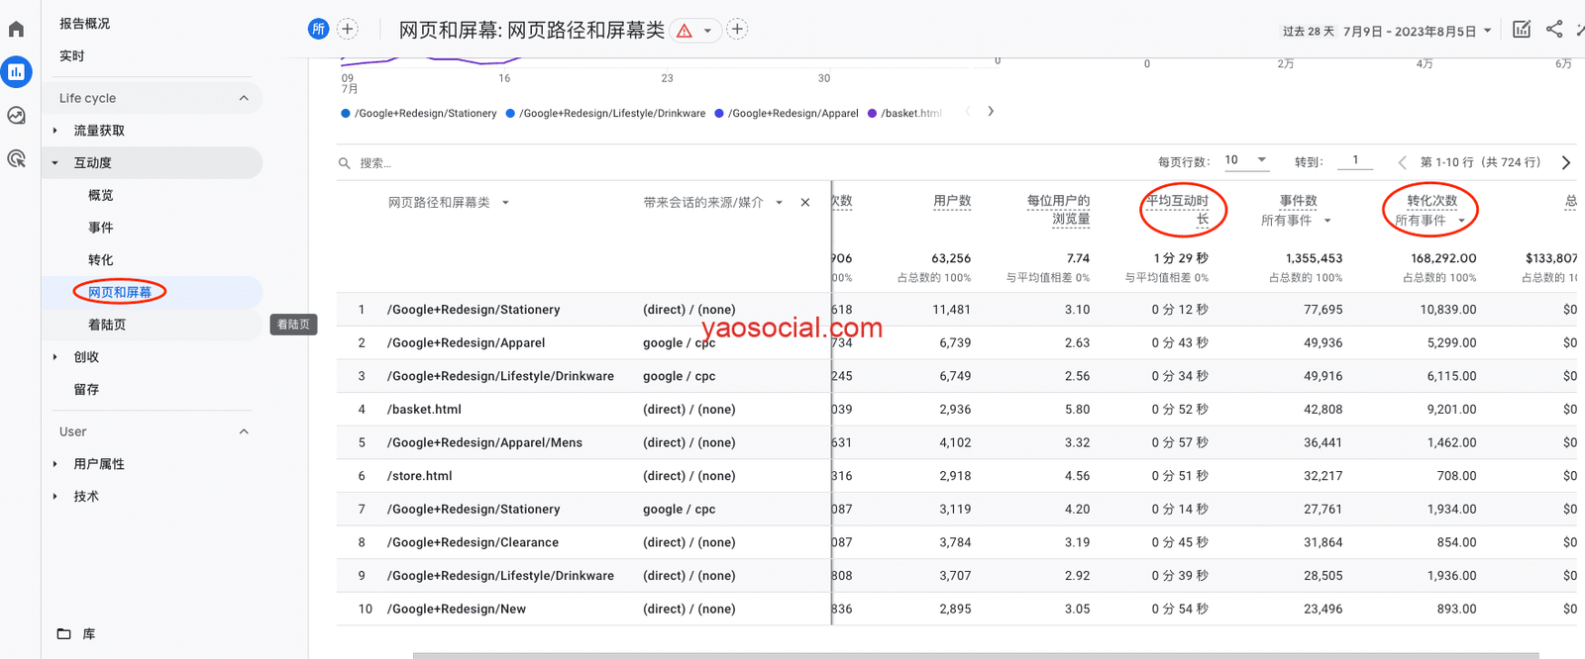This screenshot has width=1585, height=659.
Task: Go to next page of table rows
Action: click(x=1566, y=163)
